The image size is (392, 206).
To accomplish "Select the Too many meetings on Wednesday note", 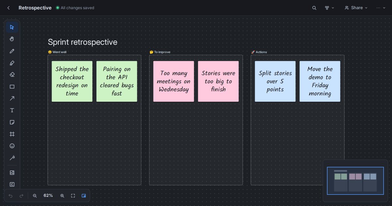I will pyautogui.click(x=173, y=81).
